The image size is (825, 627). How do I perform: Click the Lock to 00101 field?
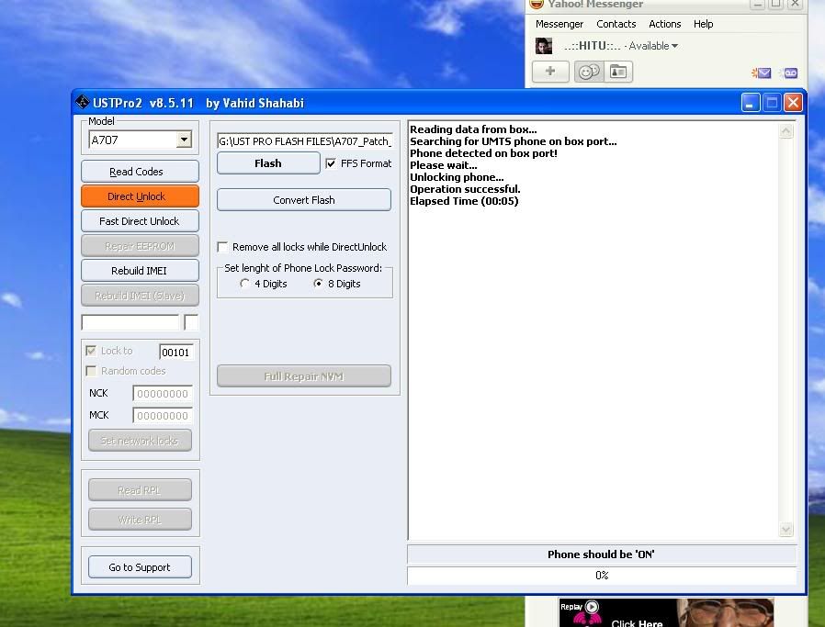(x=176, y=353)
